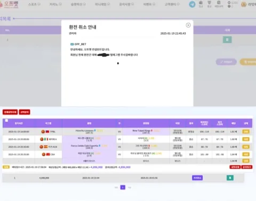Open the 카지노 menu

point(55,4)
